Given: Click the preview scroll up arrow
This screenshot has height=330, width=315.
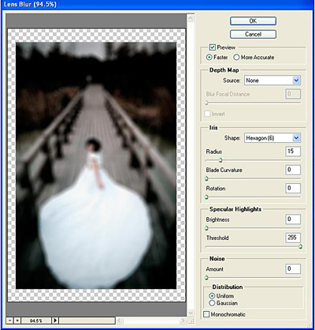Looking at the screenshot, I should click(x=191, y=18).
